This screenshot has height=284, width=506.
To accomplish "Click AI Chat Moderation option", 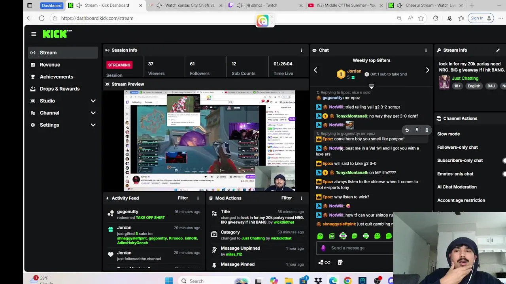I will 457,187.
